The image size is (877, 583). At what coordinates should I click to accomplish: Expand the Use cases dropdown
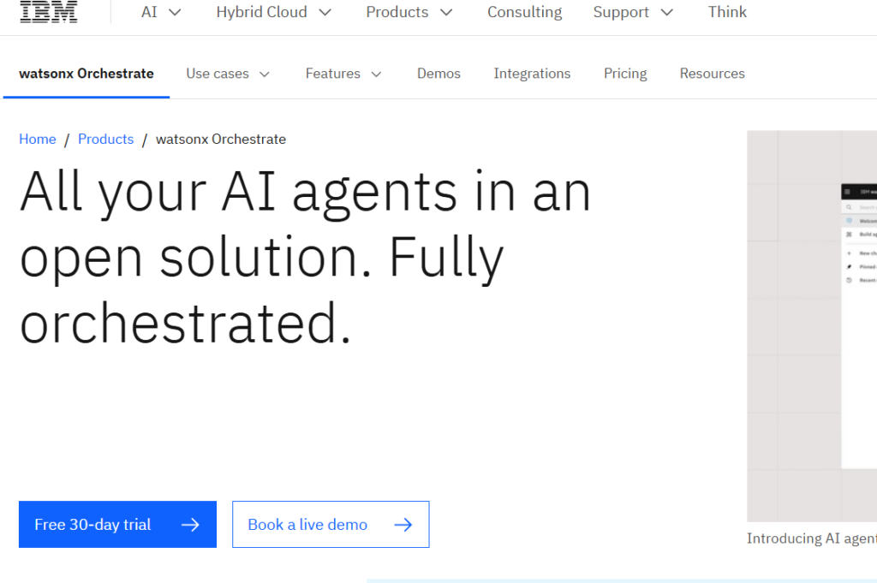point(228,74)
